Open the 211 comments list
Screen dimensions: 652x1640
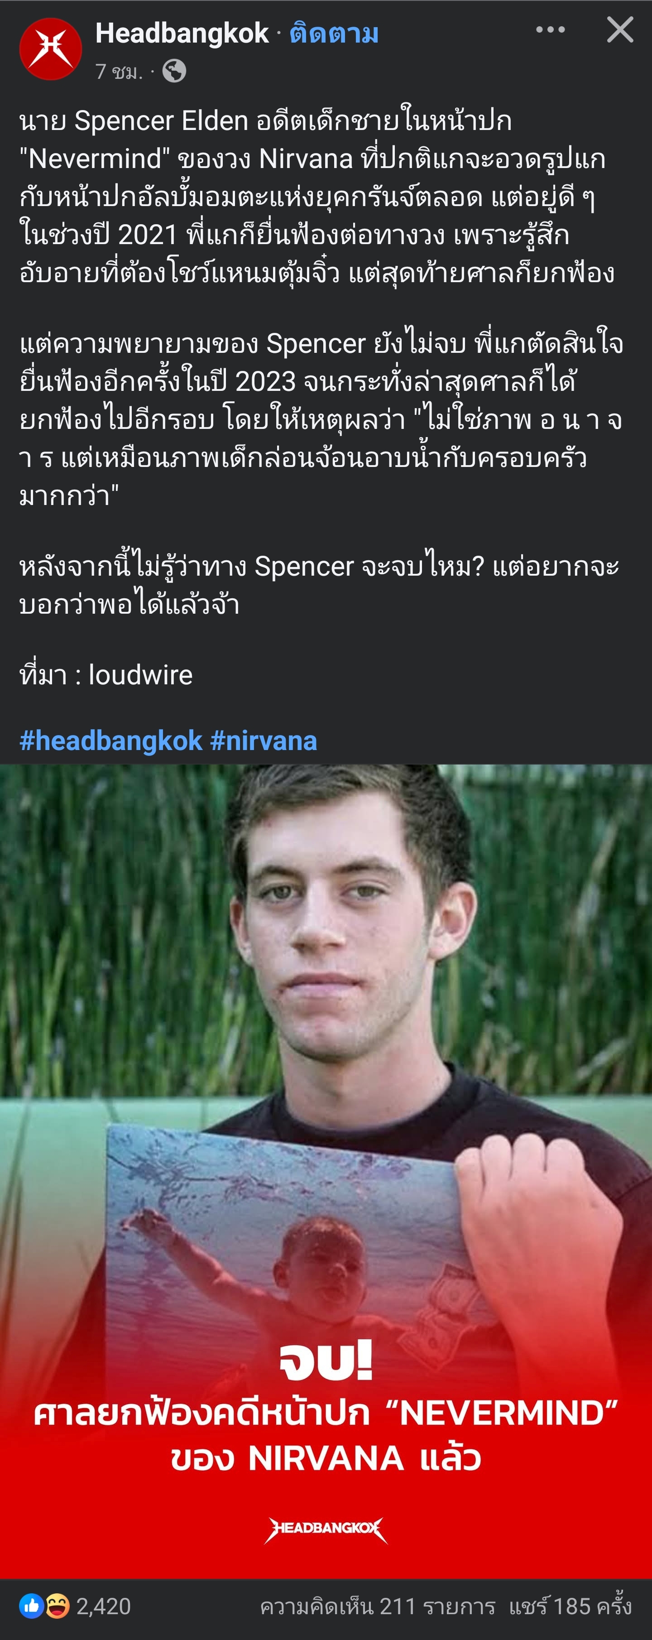(378, 1607)
